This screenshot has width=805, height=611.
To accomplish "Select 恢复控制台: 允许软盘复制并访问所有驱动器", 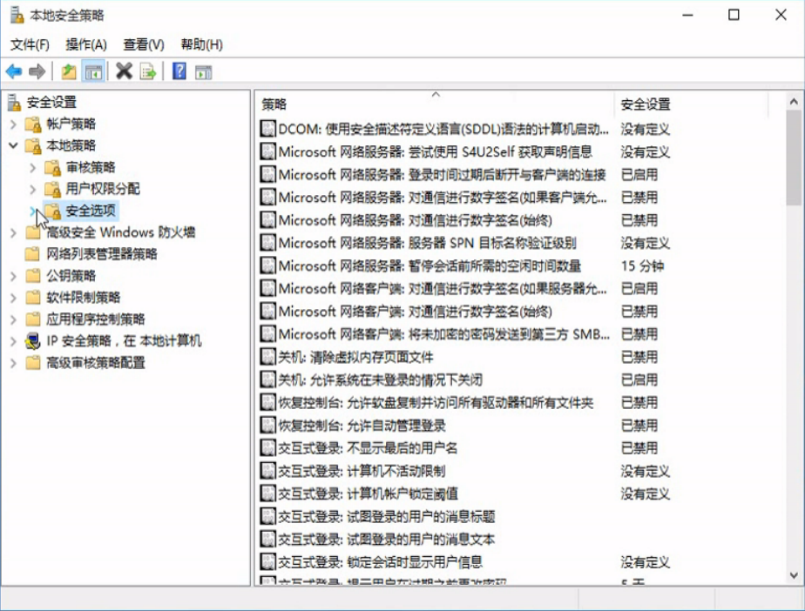I will [x=436, y=402].
